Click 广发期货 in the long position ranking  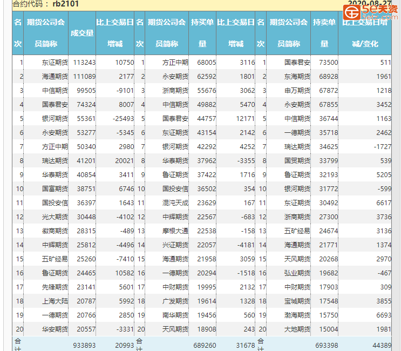(x=175, y=302)
